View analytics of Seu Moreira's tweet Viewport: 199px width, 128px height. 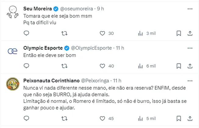pos(141,33)
